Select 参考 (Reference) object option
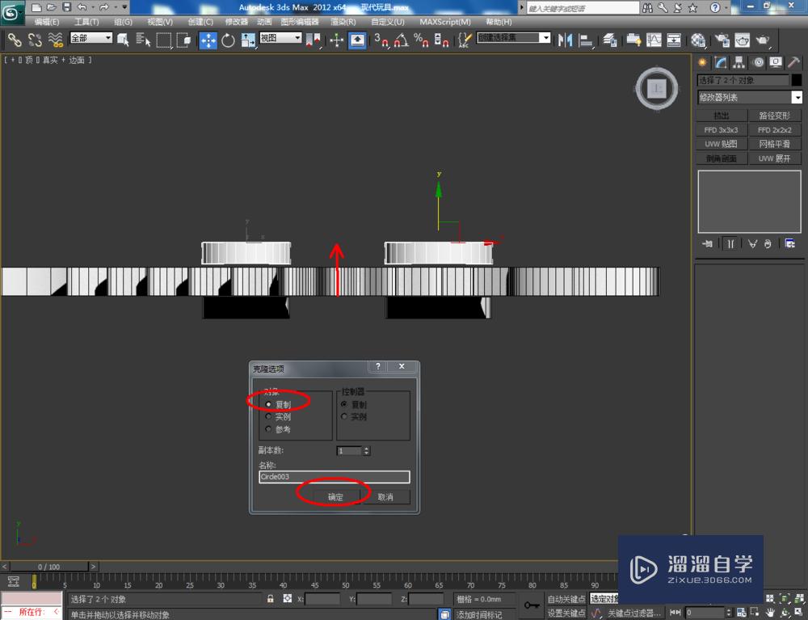 269,429
